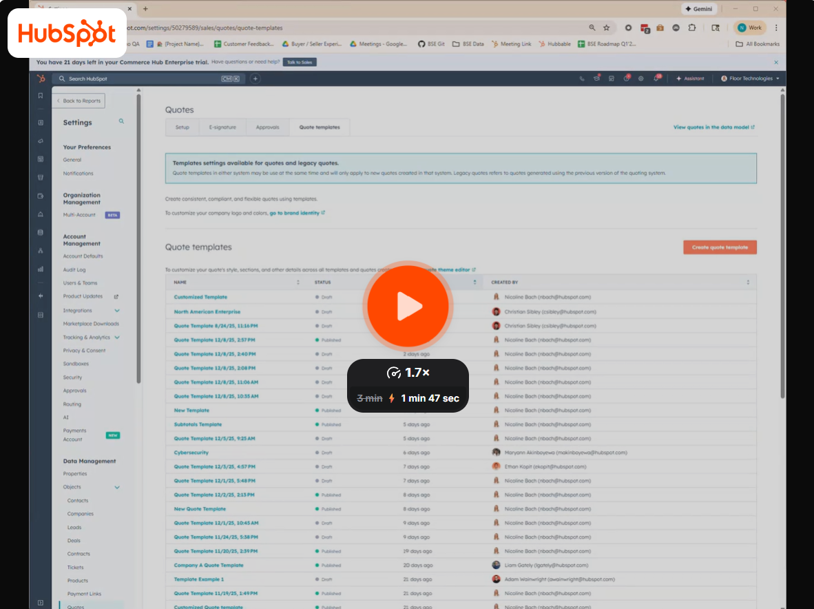Dismiss the trial banner with the X icon
The image size is (814, 609).
point(776,62)
